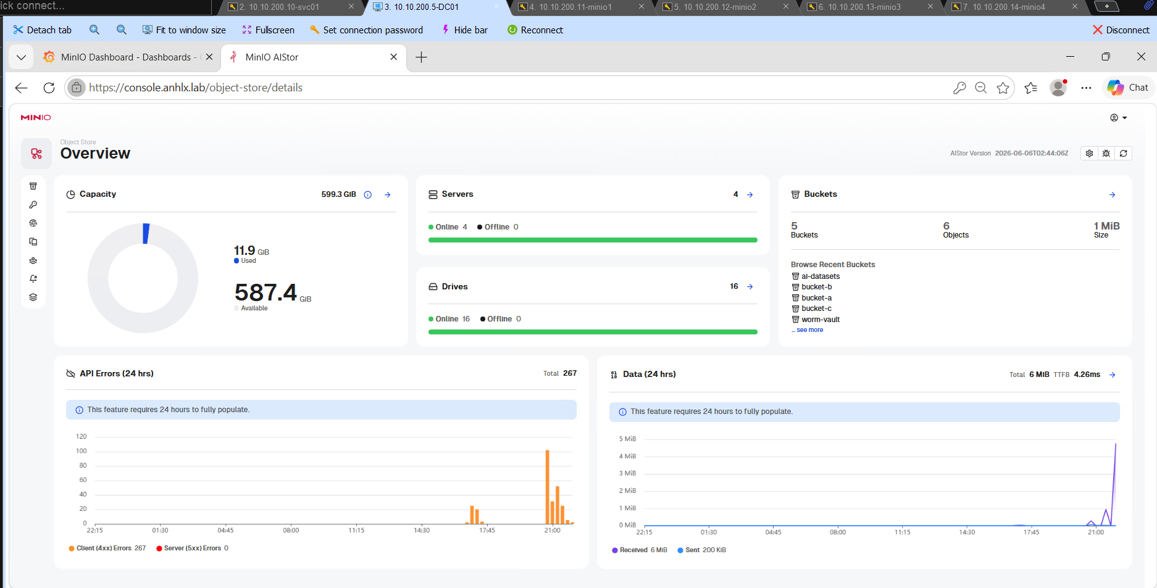This screenshot has height=588, width=1157.
Task: Open the Object Store overview sidebar icon
Action: point(36,154)
